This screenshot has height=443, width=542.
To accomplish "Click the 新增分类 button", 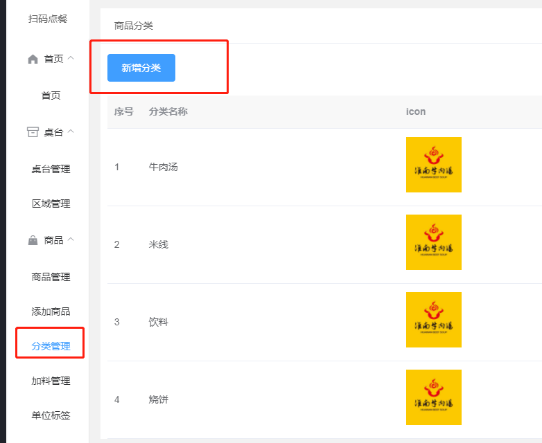I will tap(141, 68).
